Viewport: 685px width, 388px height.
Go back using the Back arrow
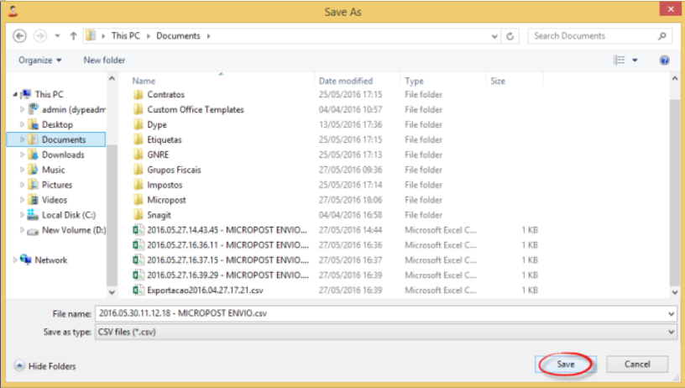[19, 36]
